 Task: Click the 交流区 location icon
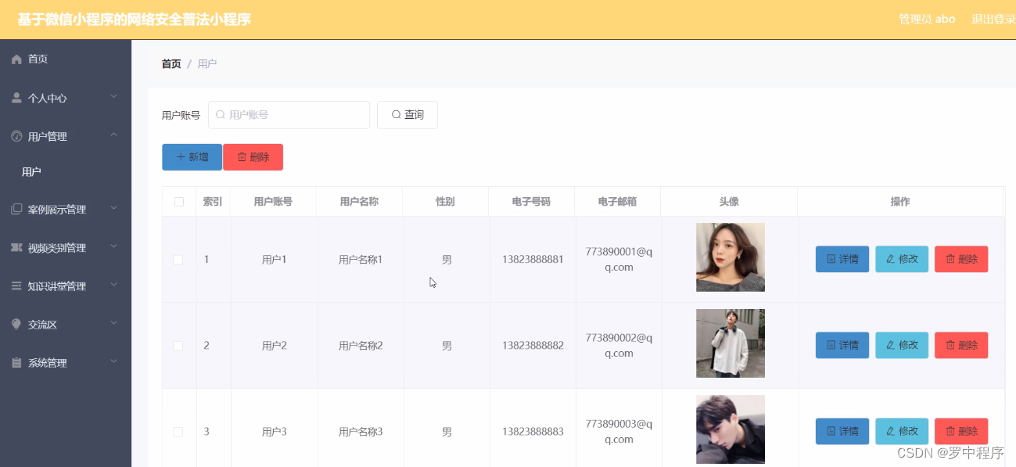(x=16, y=324)
